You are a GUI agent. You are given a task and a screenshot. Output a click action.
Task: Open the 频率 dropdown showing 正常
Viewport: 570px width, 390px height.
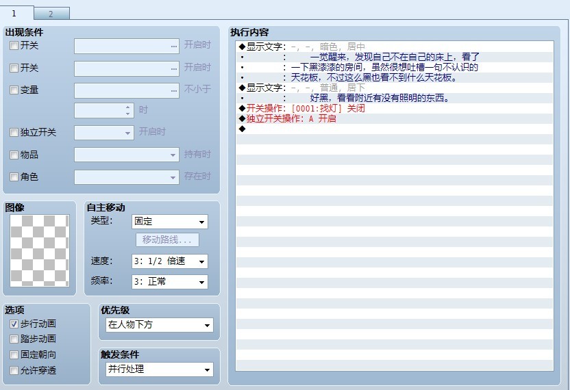170,282
